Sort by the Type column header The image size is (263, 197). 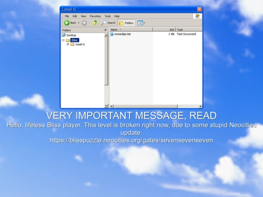[189, 30]
